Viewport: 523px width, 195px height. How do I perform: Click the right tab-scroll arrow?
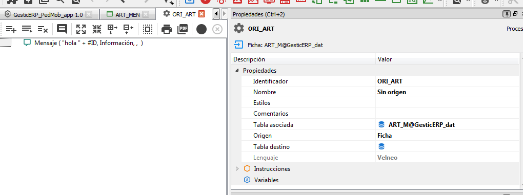pos(224,14)
